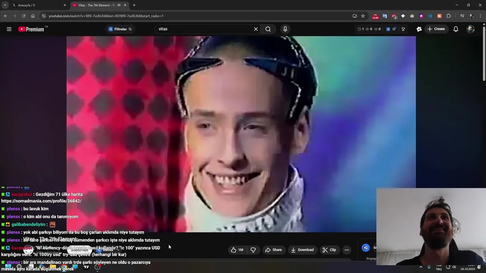The height and width of the screenshot is (273, 486).
Task: Start voice search with microphone icon
Action: coord(285,29)
